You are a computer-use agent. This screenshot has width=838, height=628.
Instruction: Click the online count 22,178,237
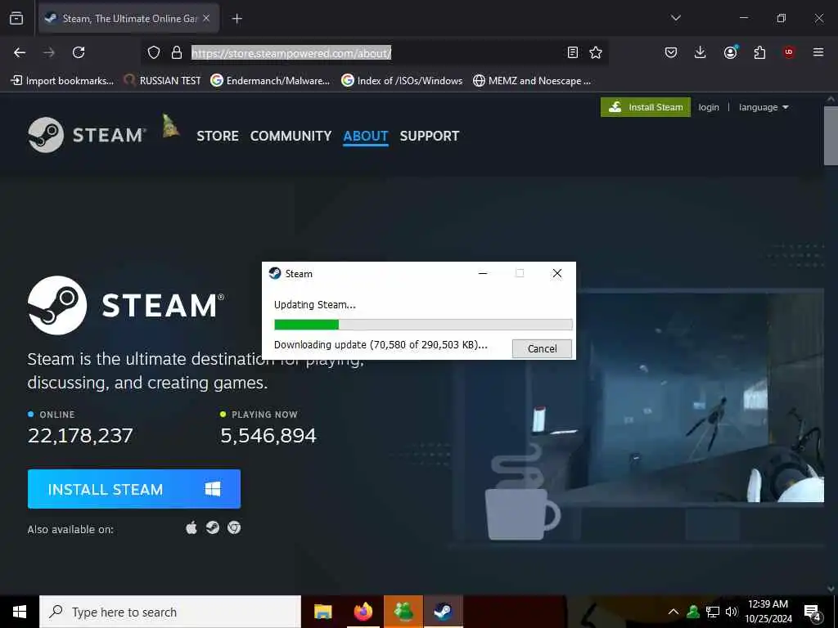coord(80,436)
